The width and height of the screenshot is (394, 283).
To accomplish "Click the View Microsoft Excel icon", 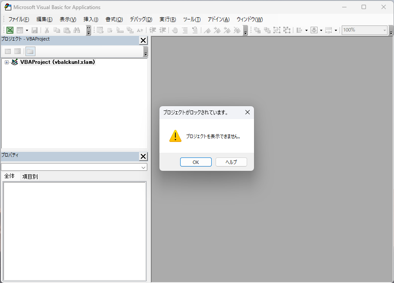I will [x=10, y=30].
